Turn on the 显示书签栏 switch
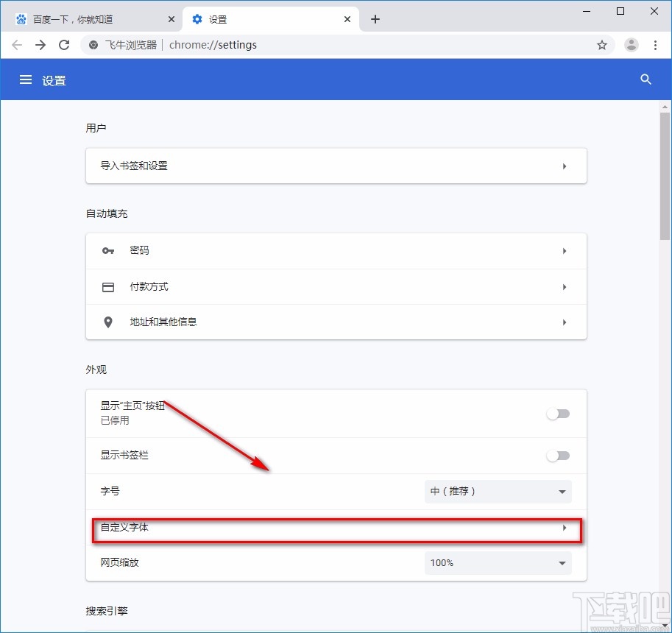Viewport: 672px width, 633px height. tap(558, 456)
